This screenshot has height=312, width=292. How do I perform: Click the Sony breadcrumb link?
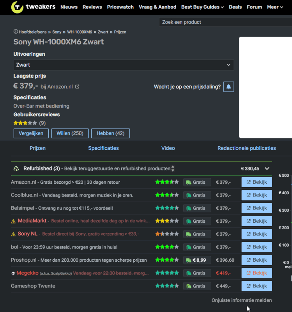(x=57, y=32)
